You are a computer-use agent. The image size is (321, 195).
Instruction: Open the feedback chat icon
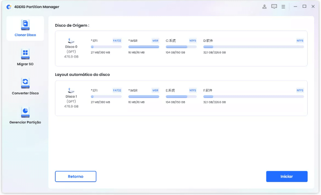tap(274, 7)
